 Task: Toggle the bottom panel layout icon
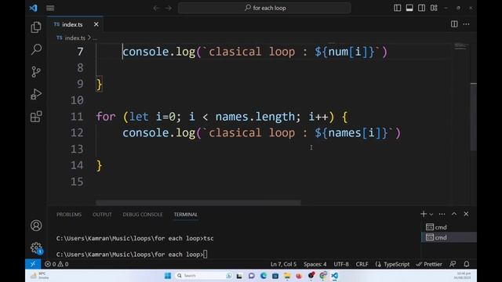[409, 8]
